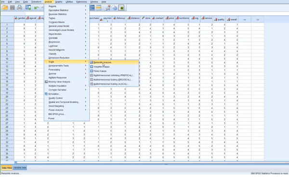Click the ordinal icon on price column
Screen dimensions: 289x177
[167, 18]
